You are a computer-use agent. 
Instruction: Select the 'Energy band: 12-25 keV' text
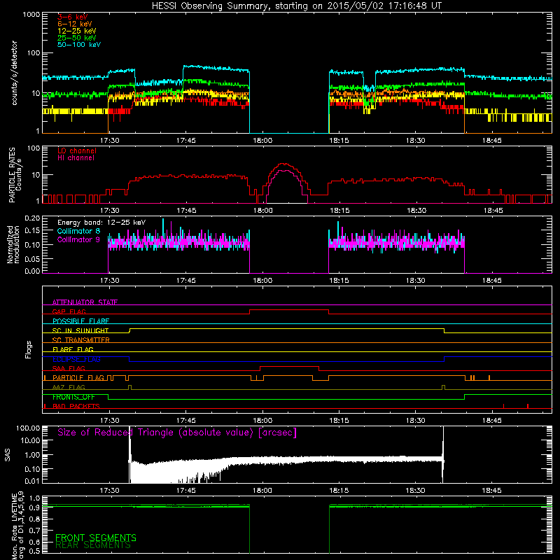(x=101, y=223)
